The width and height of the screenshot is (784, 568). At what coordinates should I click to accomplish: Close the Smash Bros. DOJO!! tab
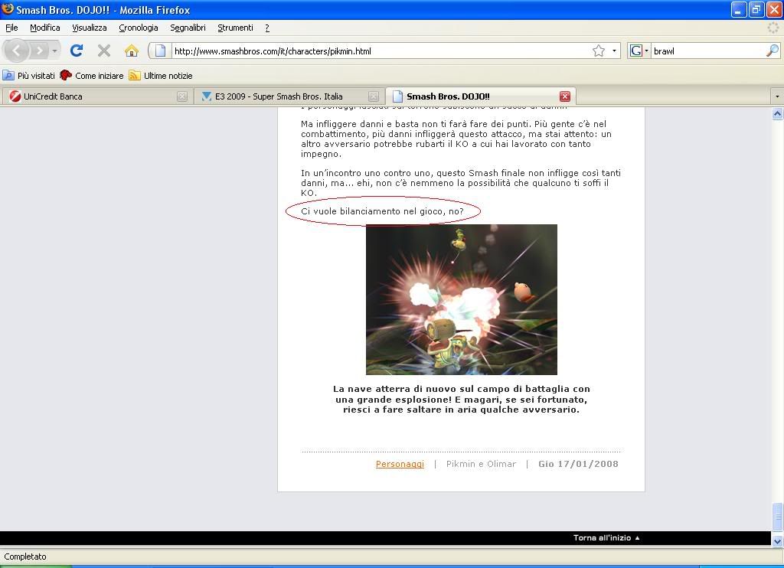tap(565, 96)
